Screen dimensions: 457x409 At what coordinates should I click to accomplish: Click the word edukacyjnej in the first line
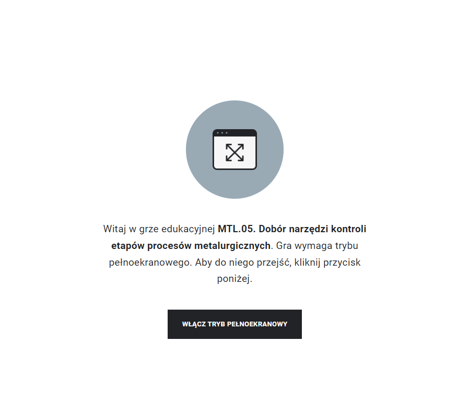[188, 229]
